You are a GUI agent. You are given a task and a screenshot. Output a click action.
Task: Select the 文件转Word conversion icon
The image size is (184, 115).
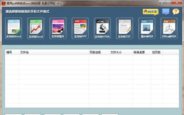[13, 28]
